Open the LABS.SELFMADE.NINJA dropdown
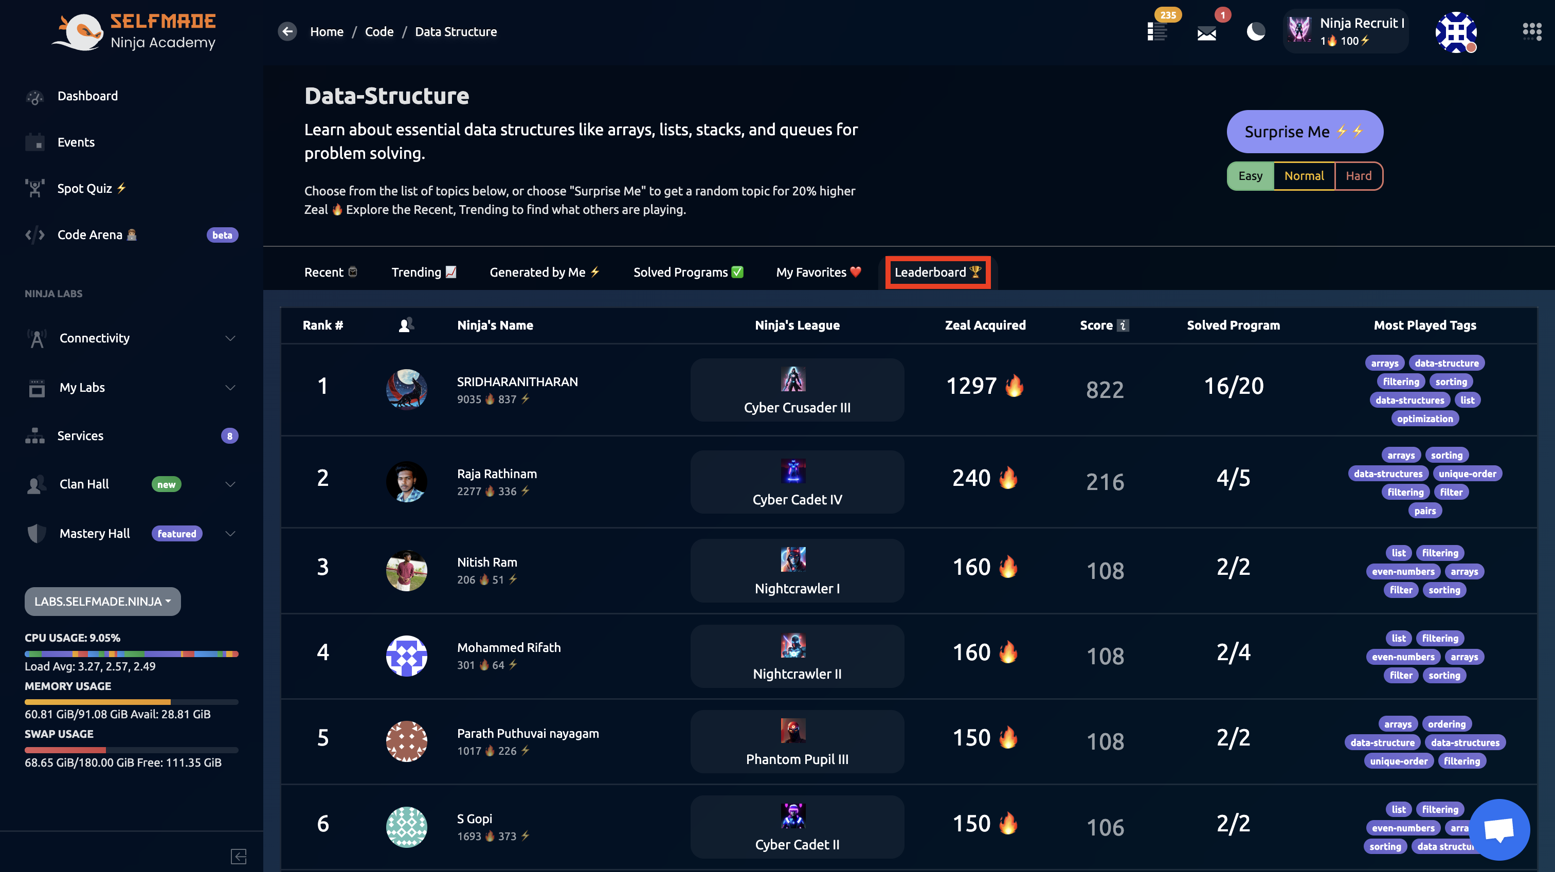Image resolution: width=1555 pixels, height=872 pixels. click(103, 601)
